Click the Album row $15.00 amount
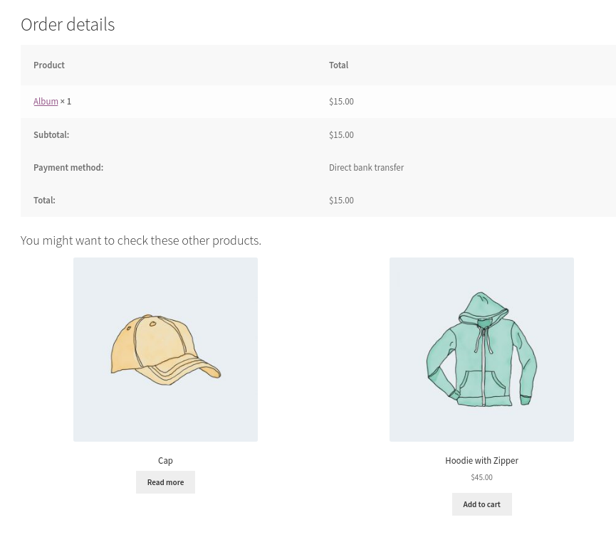The height and width of the screenshot is (537, 616). [x=341, y=102]
